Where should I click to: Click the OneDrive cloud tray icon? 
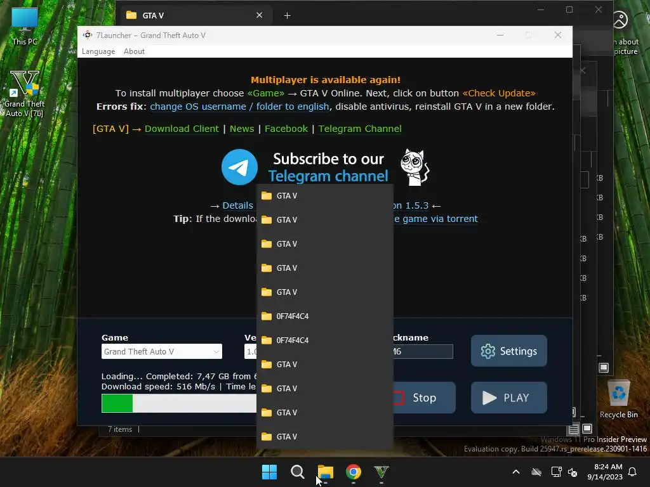pos(536,472)
